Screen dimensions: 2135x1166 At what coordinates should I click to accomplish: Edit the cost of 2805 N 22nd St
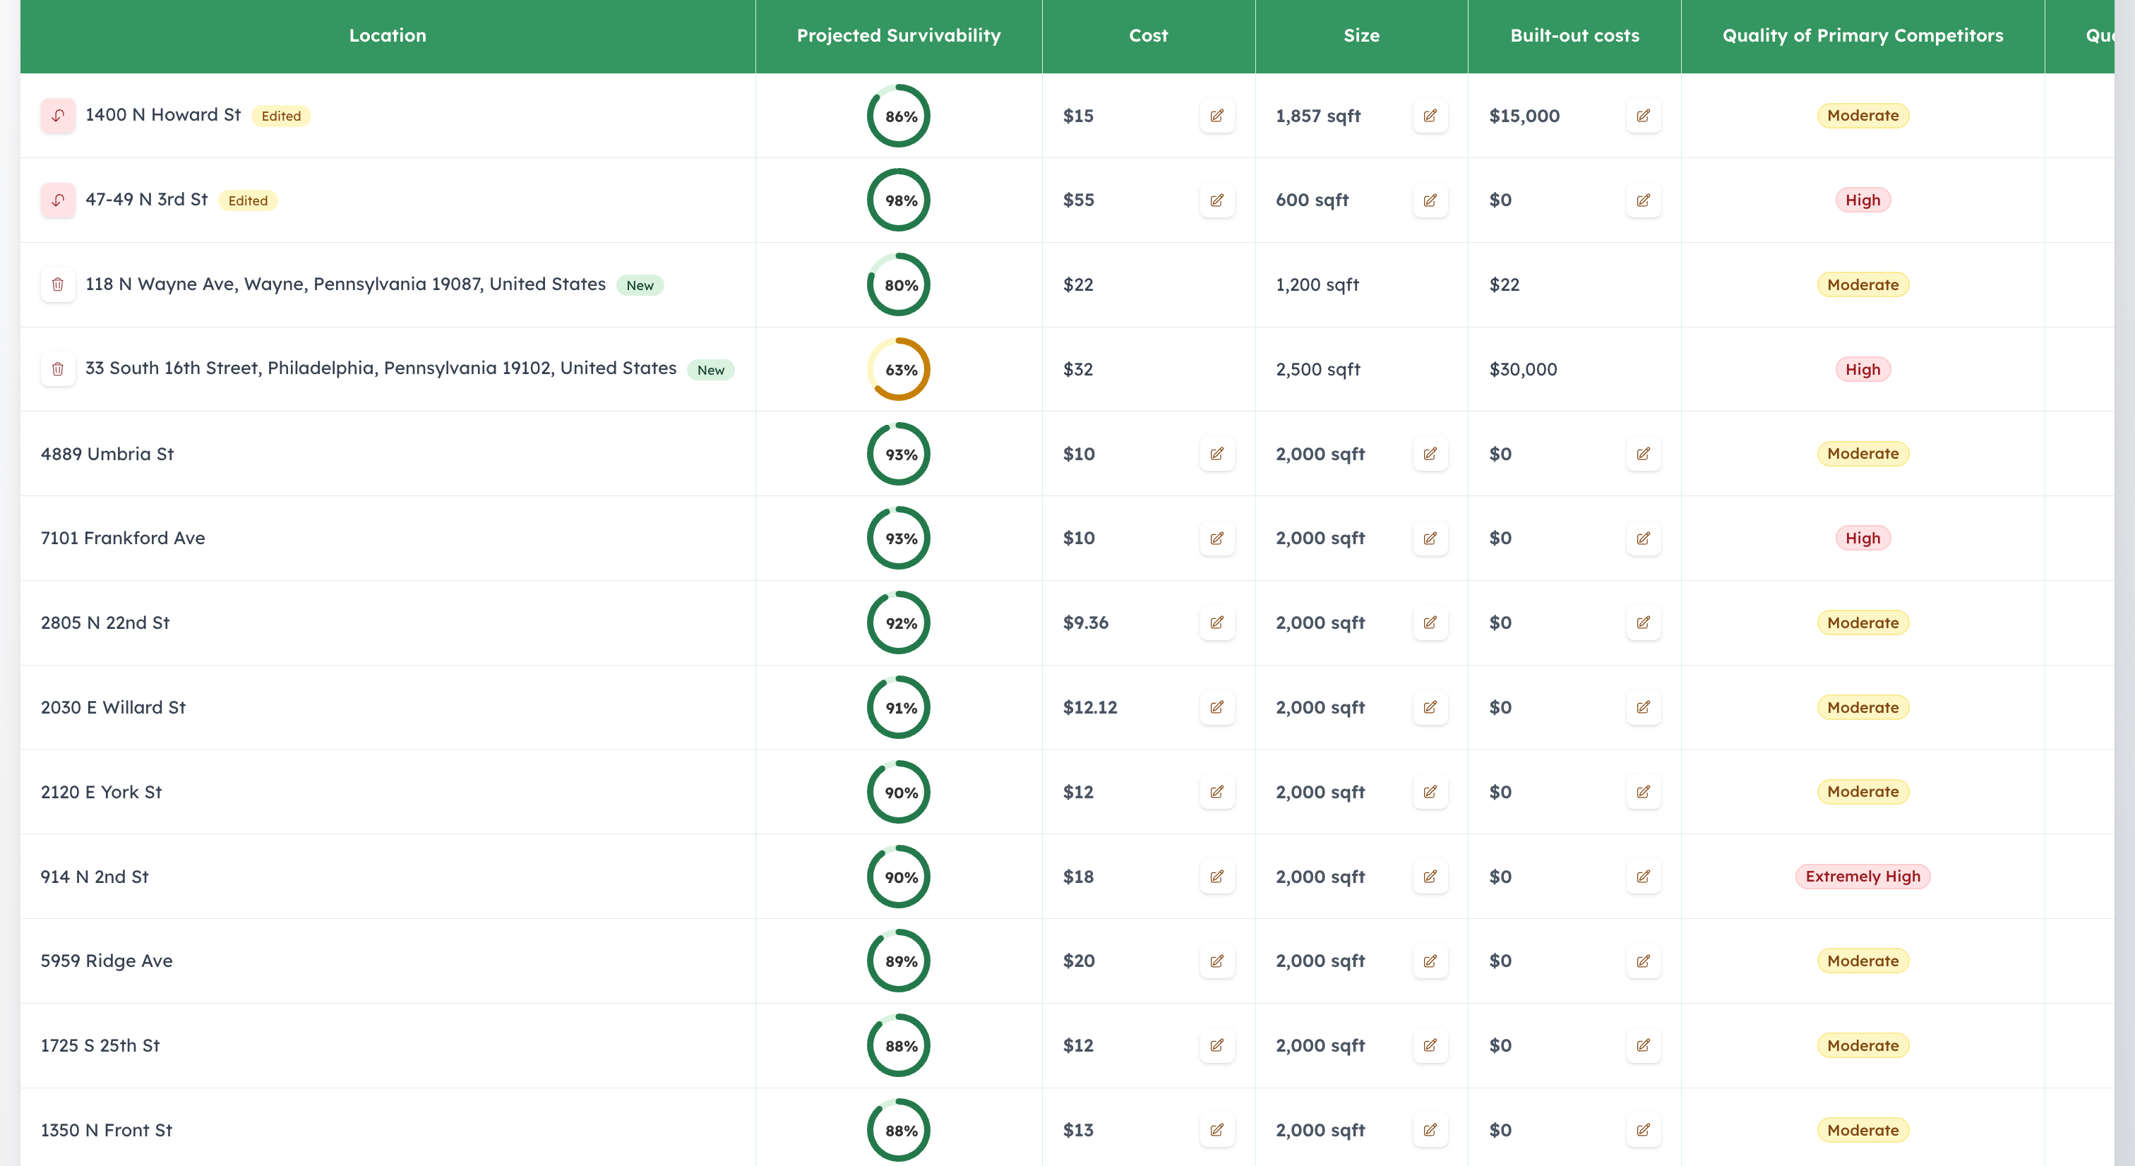[x=1216, y=623]
